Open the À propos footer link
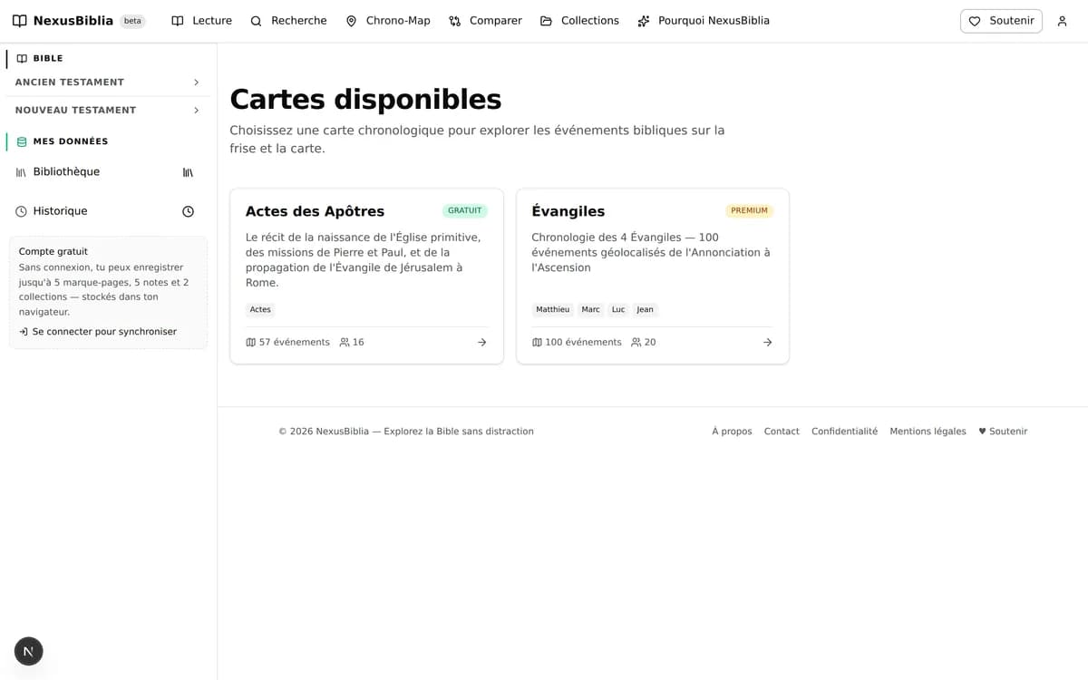Viewport: 1088px width, 680px height. pyautogui.click(x=732, y=432)
